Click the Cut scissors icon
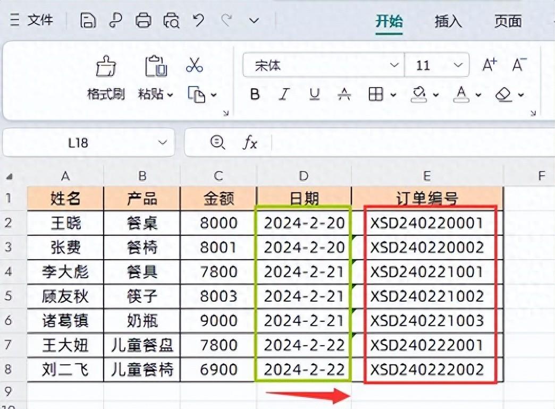The height and width of the screenshot is (409, 555). pyautogui.click(x=194, y=65)
